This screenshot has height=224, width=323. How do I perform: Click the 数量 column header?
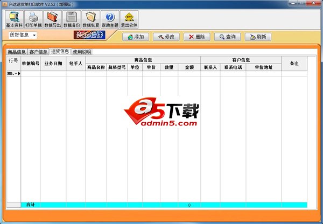tap(169, 67)
